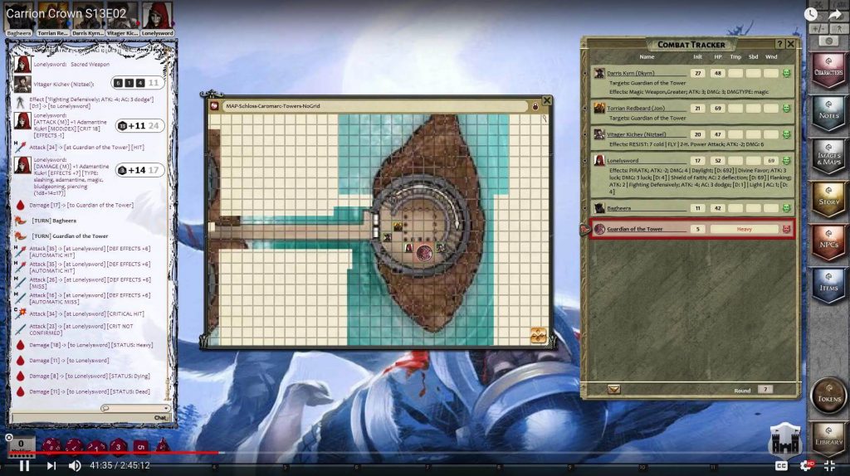Open the Combat Tracker menu arrow button
This screenshot has height=476, width=850.
pos(613,390)
